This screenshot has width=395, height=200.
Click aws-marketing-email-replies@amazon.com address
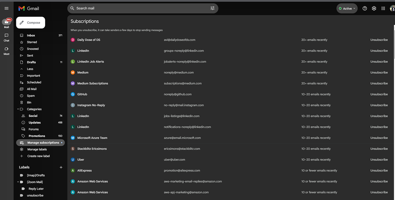click(x=193, y=181)
